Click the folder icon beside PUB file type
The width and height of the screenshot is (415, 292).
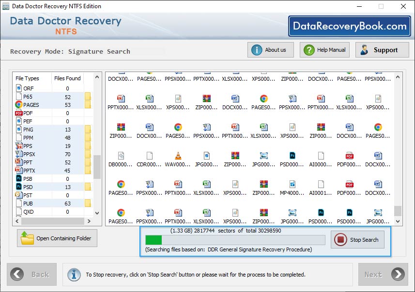pos(88,203)
